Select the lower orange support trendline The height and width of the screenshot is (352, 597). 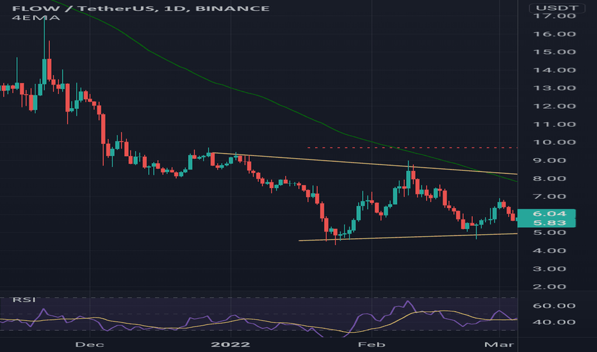point(408,237)
